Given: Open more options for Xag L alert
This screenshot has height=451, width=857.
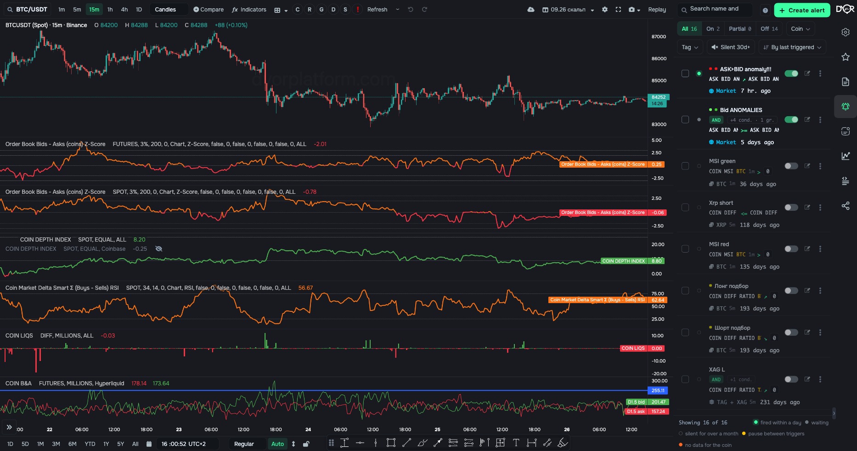Looking at the screenshot, I should point(820,379).
